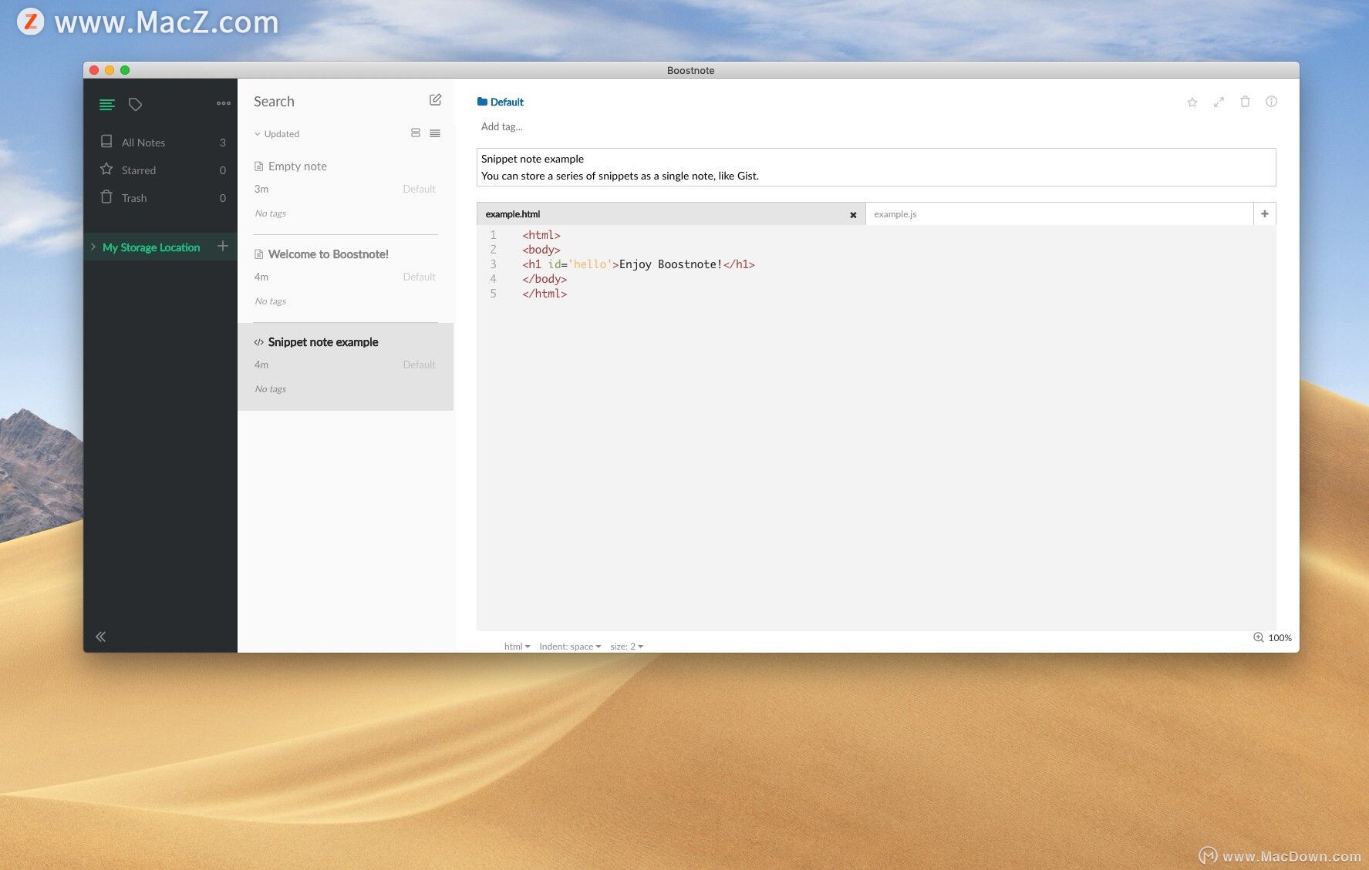Switch to the example.js snippet tab
This screenshot has height=870, width=1369.
point(1059,214)
